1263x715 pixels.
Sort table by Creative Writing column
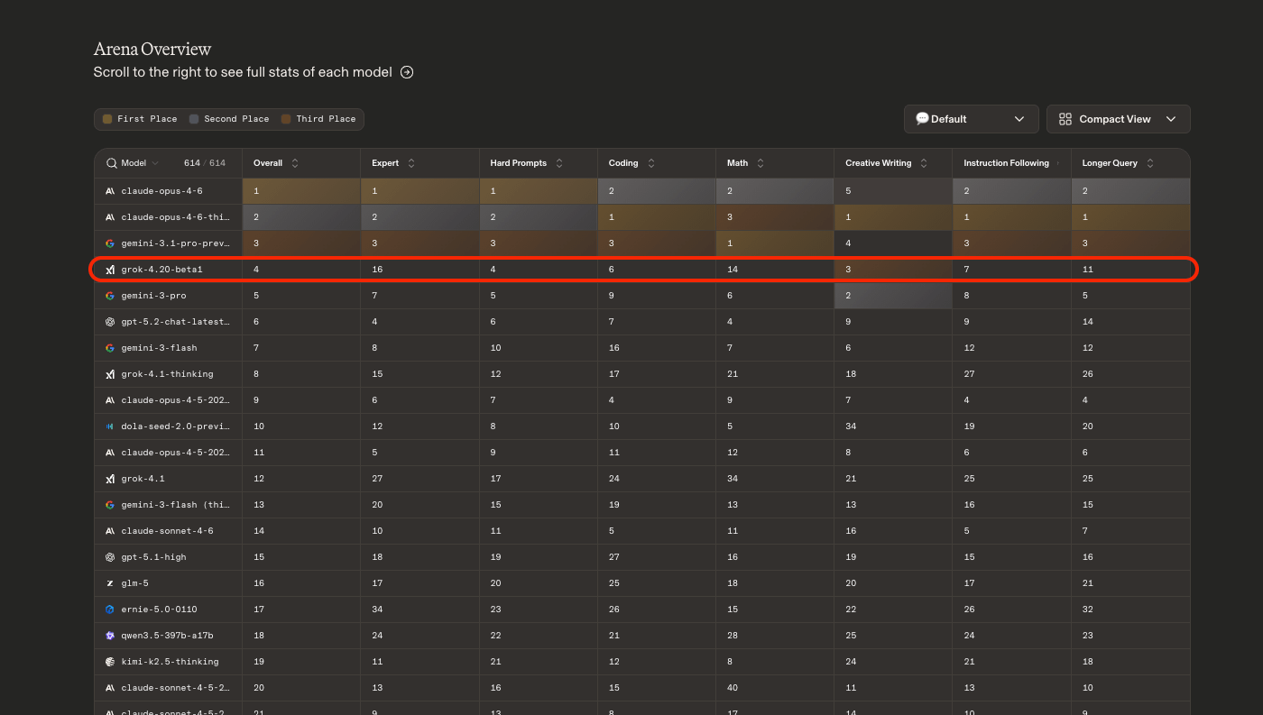click(x=925, y=163)
